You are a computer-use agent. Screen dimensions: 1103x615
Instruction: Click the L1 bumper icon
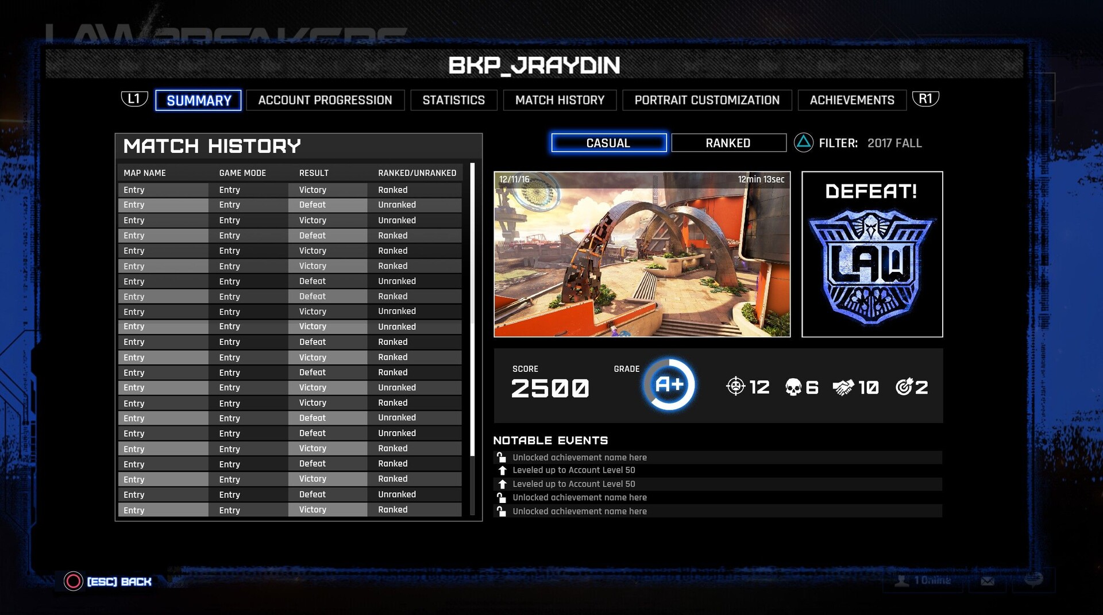coord(134,99)
